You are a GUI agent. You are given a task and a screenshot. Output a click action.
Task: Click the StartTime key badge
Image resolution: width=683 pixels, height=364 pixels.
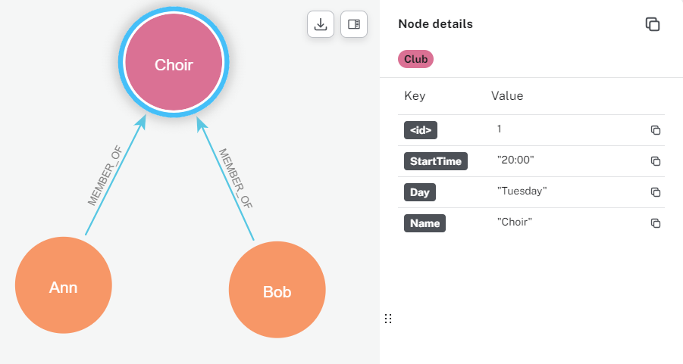436,161
